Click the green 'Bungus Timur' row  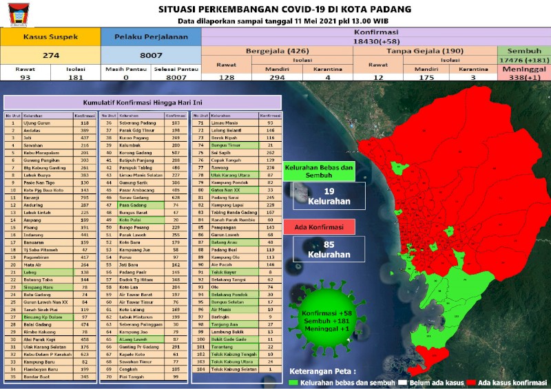237,145
